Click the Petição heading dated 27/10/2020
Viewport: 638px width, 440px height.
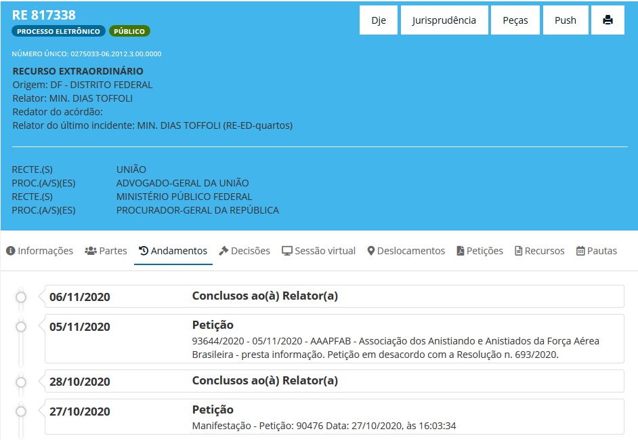pos(213,410)
